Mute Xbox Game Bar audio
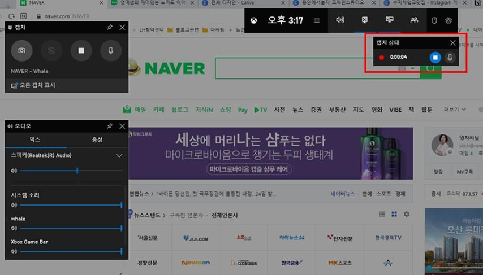Image resolution: width=483 pixels, height=275 pixels. pos(14,252)
